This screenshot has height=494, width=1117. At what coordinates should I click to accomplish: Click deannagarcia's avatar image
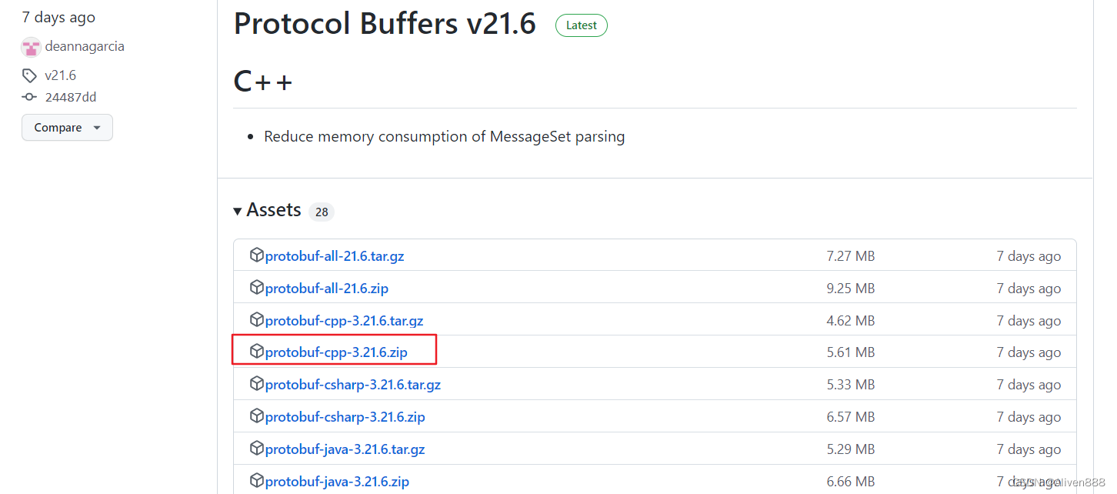tap(31, 46)
